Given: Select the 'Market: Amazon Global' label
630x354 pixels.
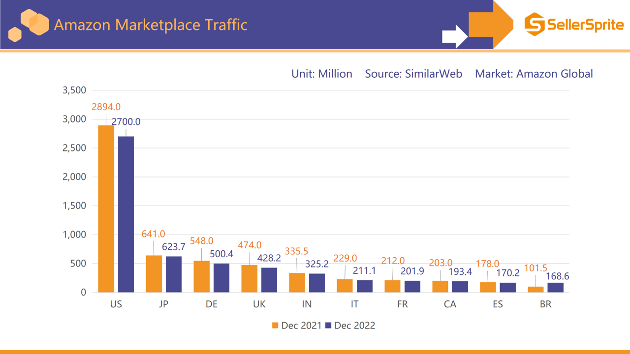Looking at the screenshot, I should pos(534,74).
